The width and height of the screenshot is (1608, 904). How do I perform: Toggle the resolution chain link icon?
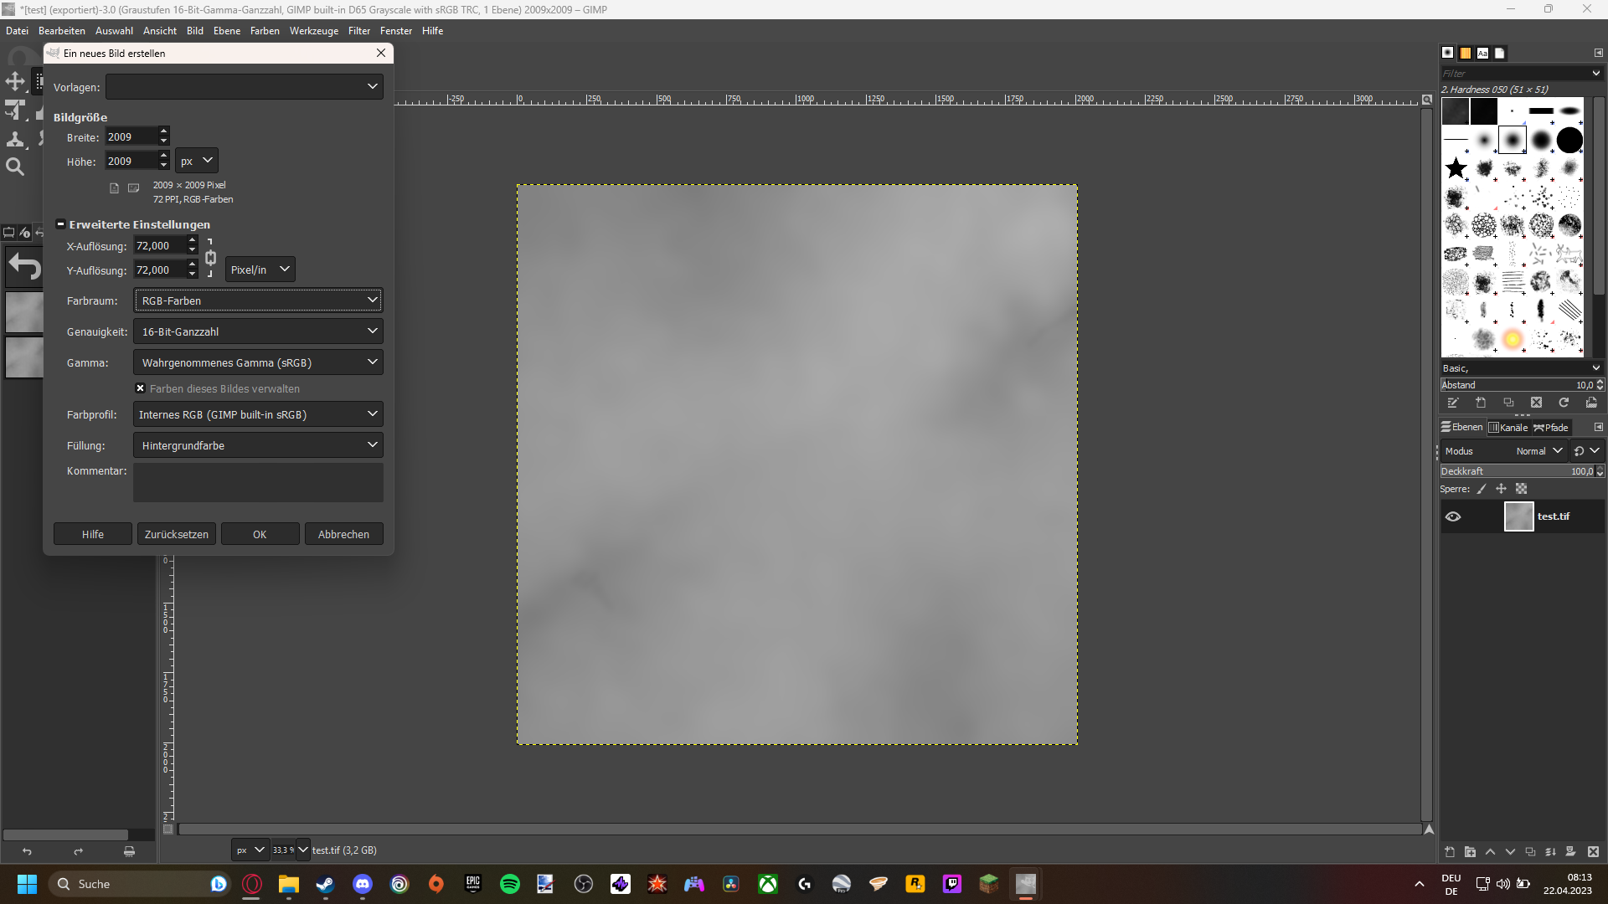(x=210, y=258)
